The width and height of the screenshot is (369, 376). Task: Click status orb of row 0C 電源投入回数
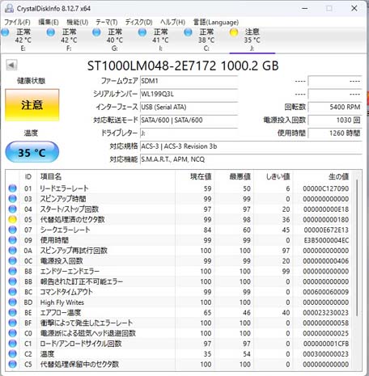pos(12,260)
